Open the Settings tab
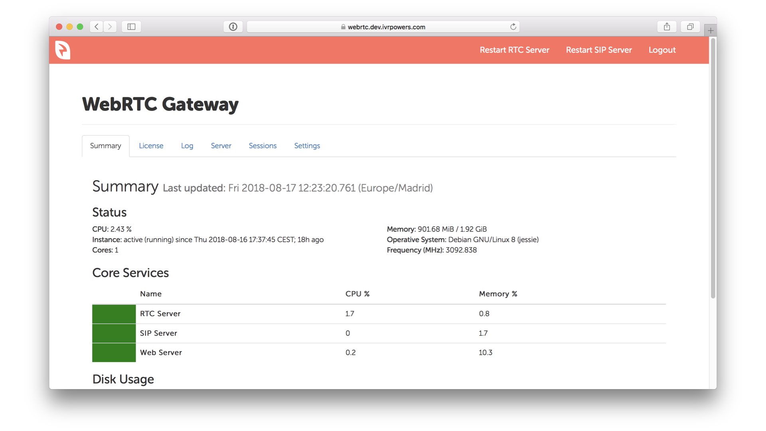This screenshot has height=431, width=766. pos(307,146)
